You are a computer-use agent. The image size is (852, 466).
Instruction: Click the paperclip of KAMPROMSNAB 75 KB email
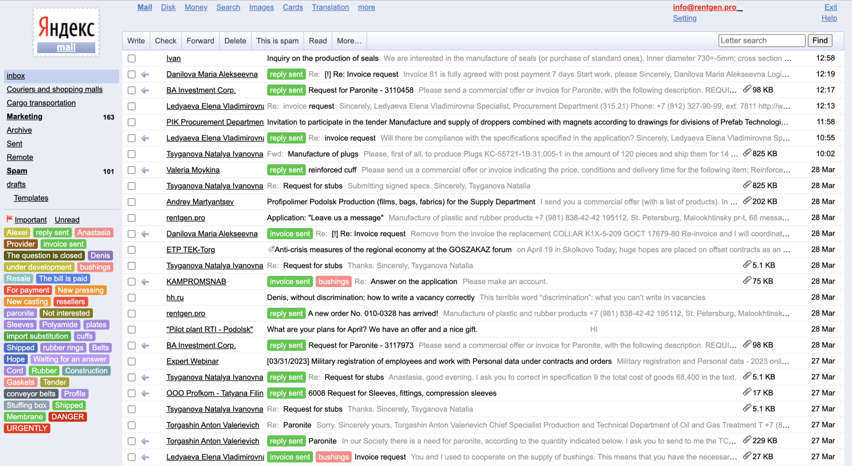pyautogui.click(x=747, y=281)
